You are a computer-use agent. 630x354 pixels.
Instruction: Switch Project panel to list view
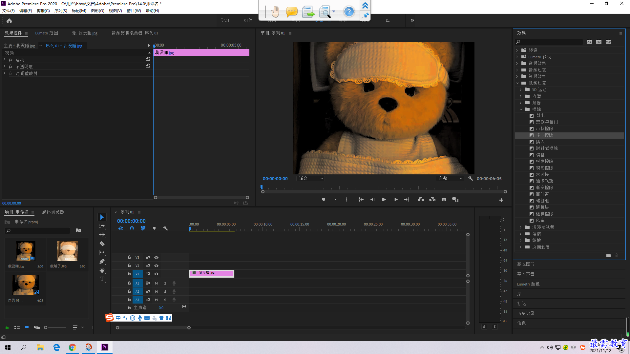pyautogui.click(x=17, y=327)
